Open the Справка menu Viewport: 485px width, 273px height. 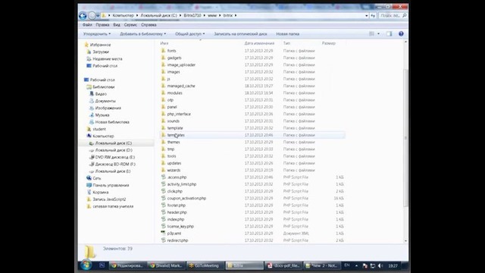point(149,25)
